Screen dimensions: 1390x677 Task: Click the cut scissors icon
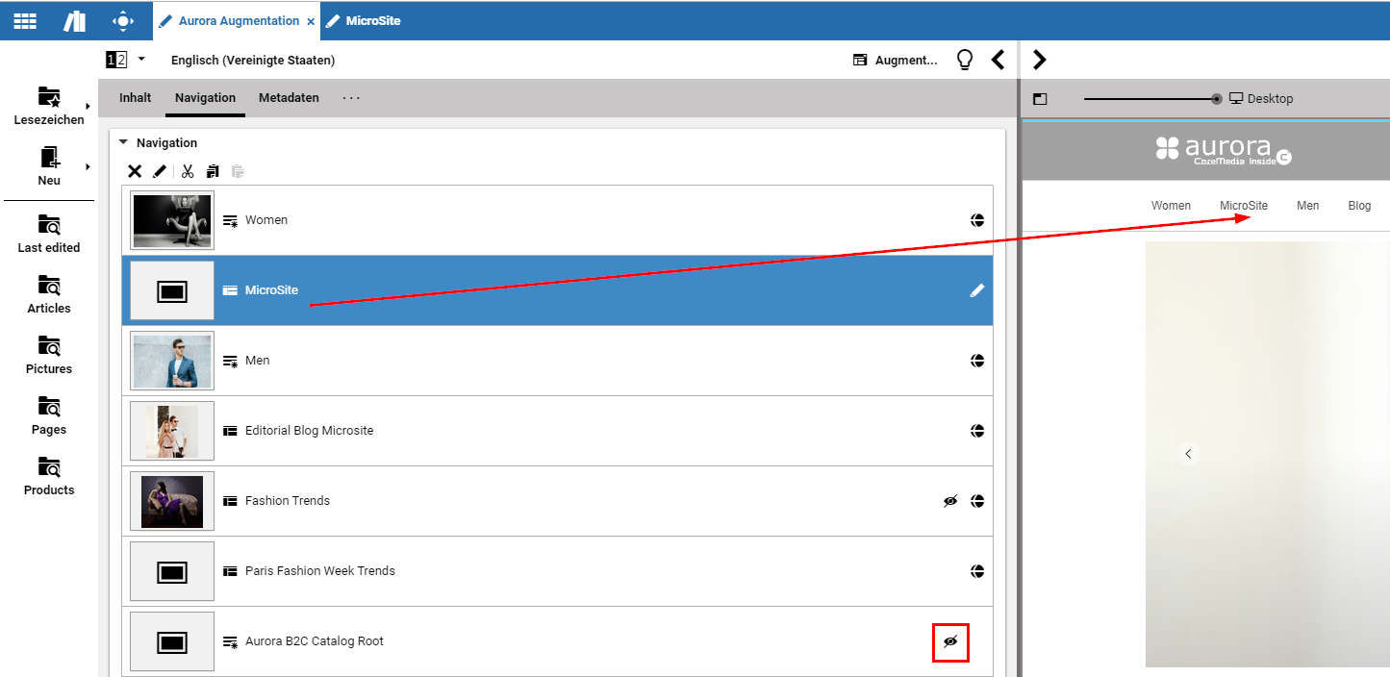[x=188, y=171]
